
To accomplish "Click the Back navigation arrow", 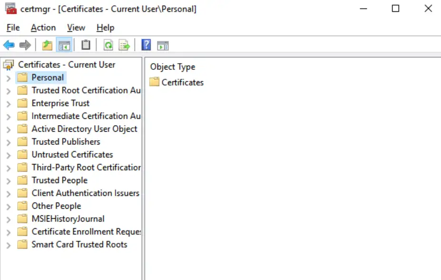I will (9, 45).
